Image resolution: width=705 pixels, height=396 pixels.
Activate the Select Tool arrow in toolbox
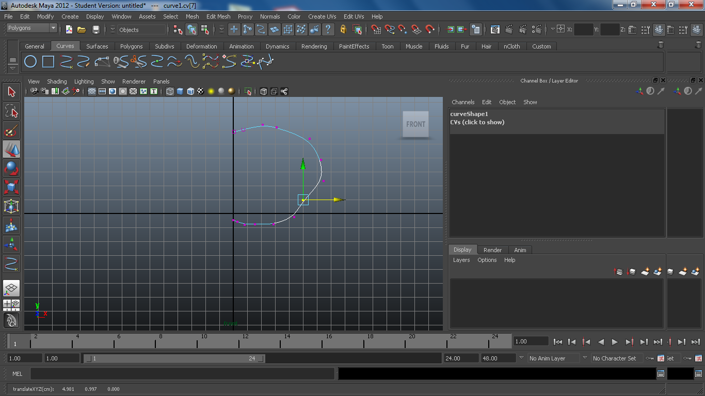pyautogui.click(x=11, y=92)
